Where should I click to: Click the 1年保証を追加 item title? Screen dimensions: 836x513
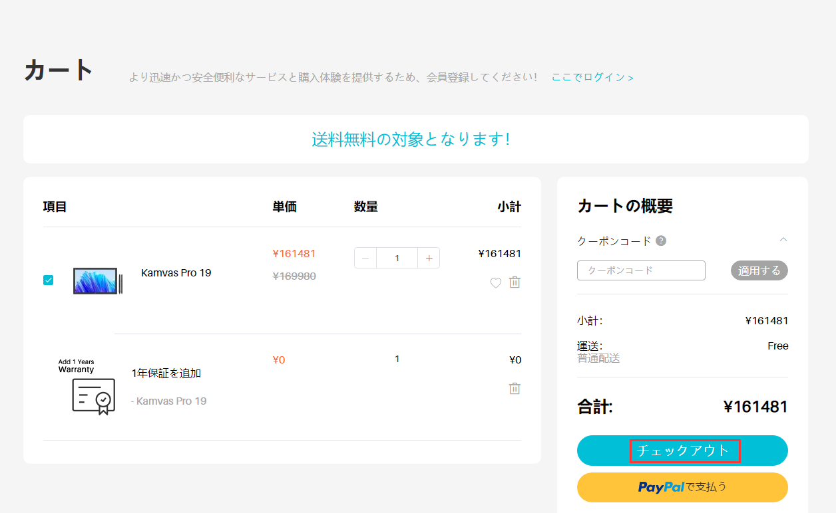point(166,373)
